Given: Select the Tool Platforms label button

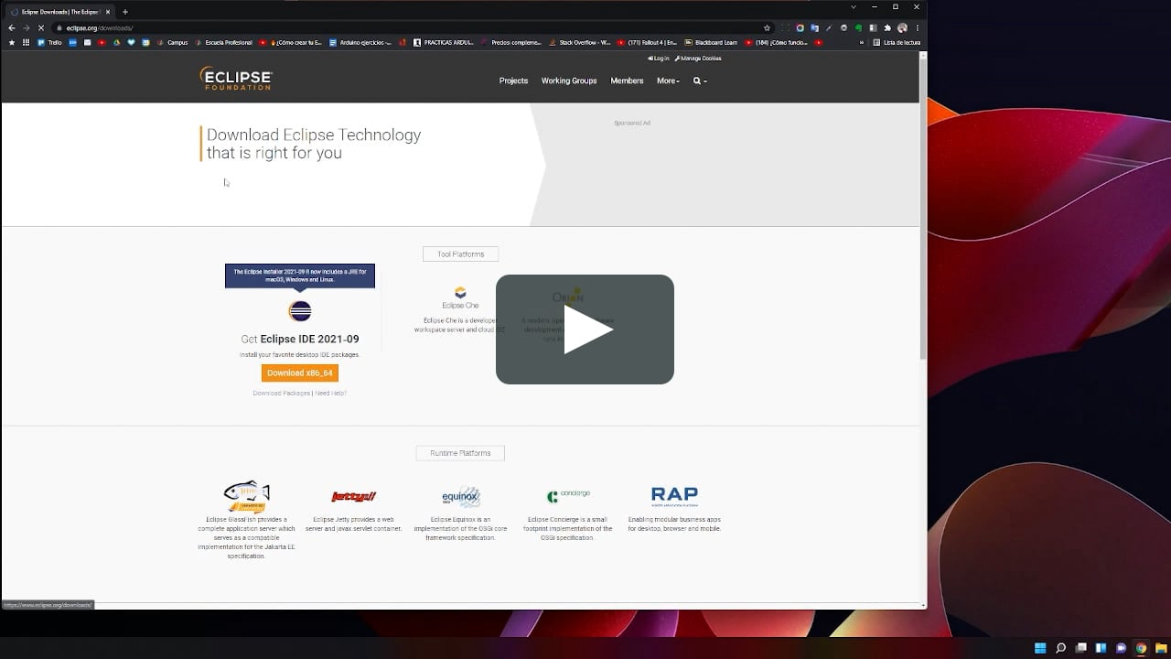Looking at the screenshot, I should (460, 254).
